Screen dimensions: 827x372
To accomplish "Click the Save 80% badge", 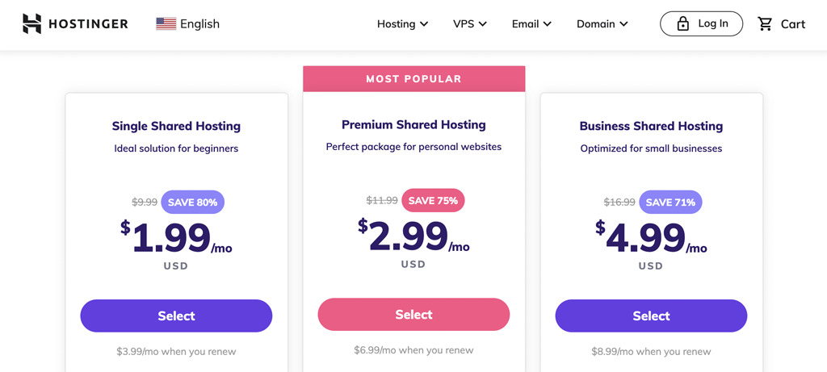I will pyautogui.click(x=192, y=202).
